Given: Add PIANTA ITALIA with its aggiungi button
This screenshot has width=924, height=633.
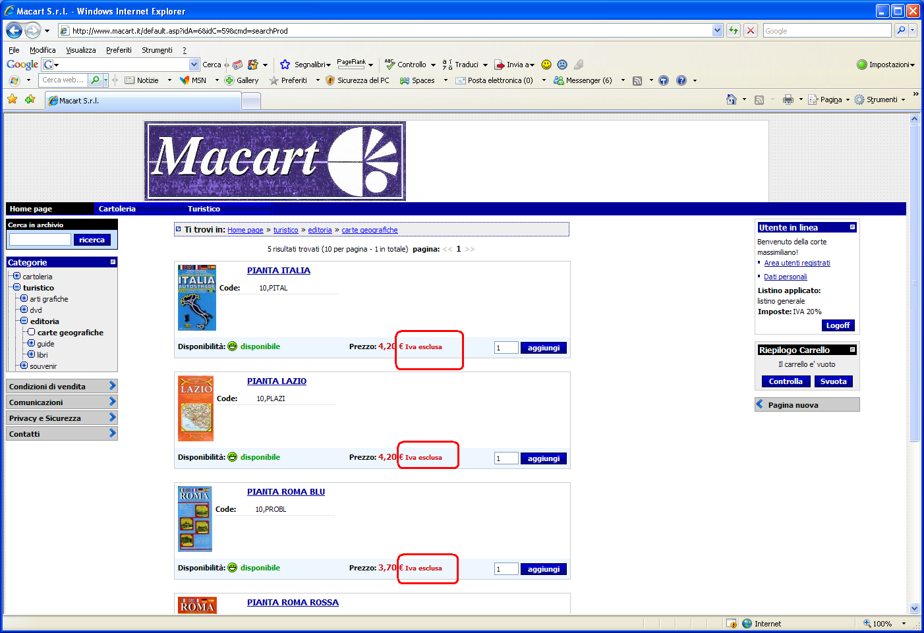Looking at the screenshot, I should coord(544,348).
